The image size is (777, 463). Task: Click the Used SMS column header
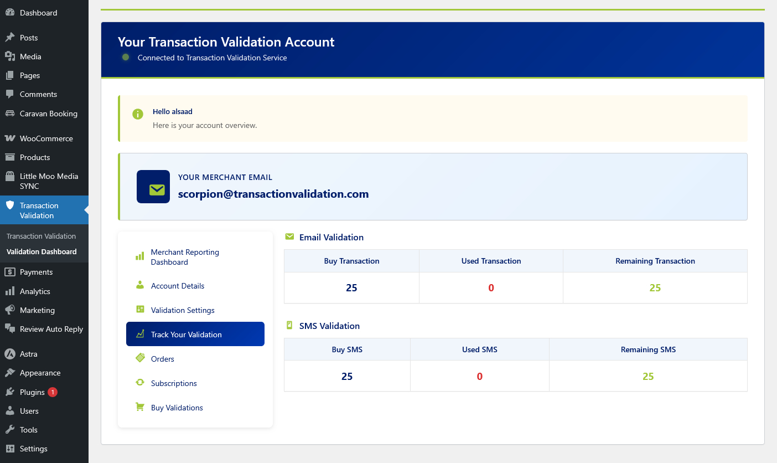480,349
